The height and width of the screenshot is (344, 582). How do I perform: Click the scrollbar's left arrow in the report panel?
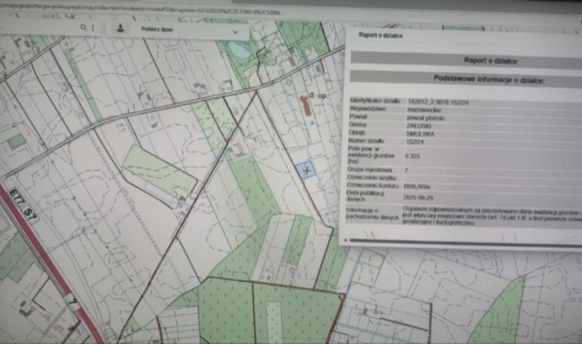coord(345,240)
